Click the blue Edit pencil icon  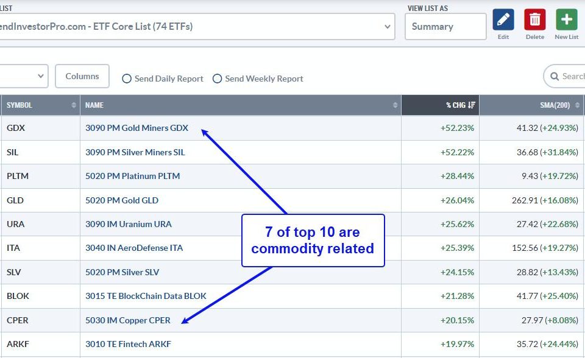tap(503, 20)
